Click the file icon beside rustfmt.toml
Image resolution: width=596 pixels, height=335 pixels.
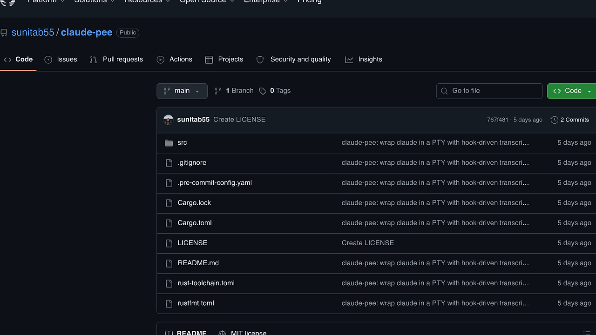click(x=169, y=303)
